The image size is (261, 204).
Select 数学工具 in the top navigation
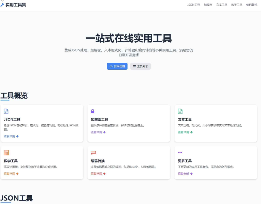[237, 4]
